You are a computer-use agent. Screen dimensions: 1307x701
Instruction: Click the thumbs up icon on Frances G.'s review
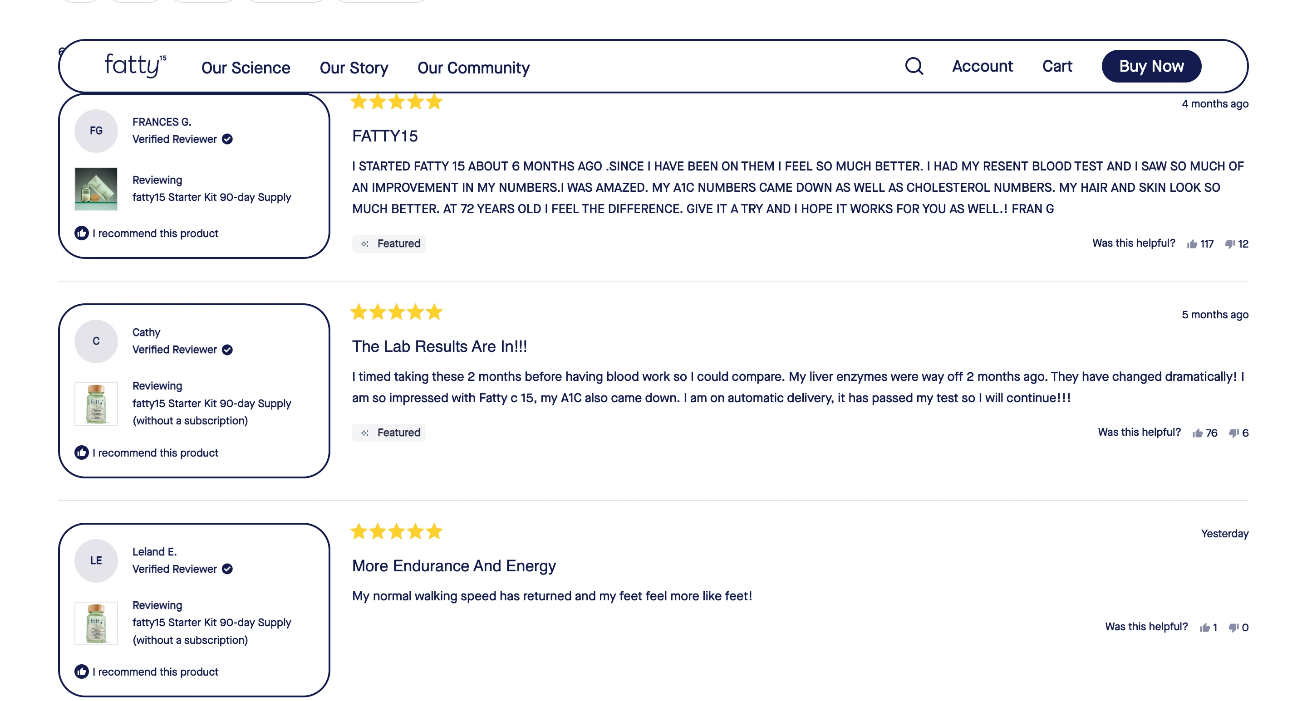1194,244
